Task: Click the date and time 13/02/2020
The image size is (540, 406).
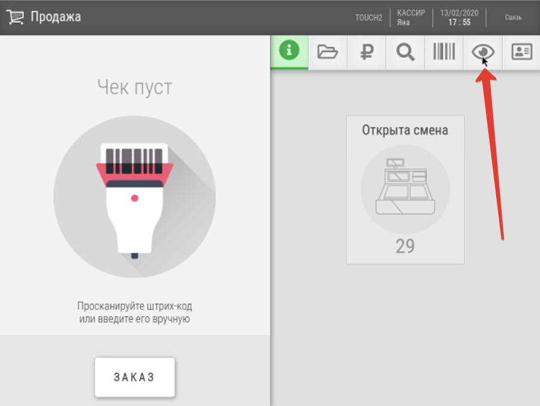Action: [459, 17]
